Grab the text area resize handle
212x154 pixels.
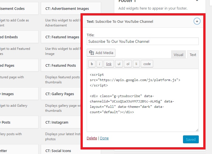pyautogui.click(x=197, y=130)
